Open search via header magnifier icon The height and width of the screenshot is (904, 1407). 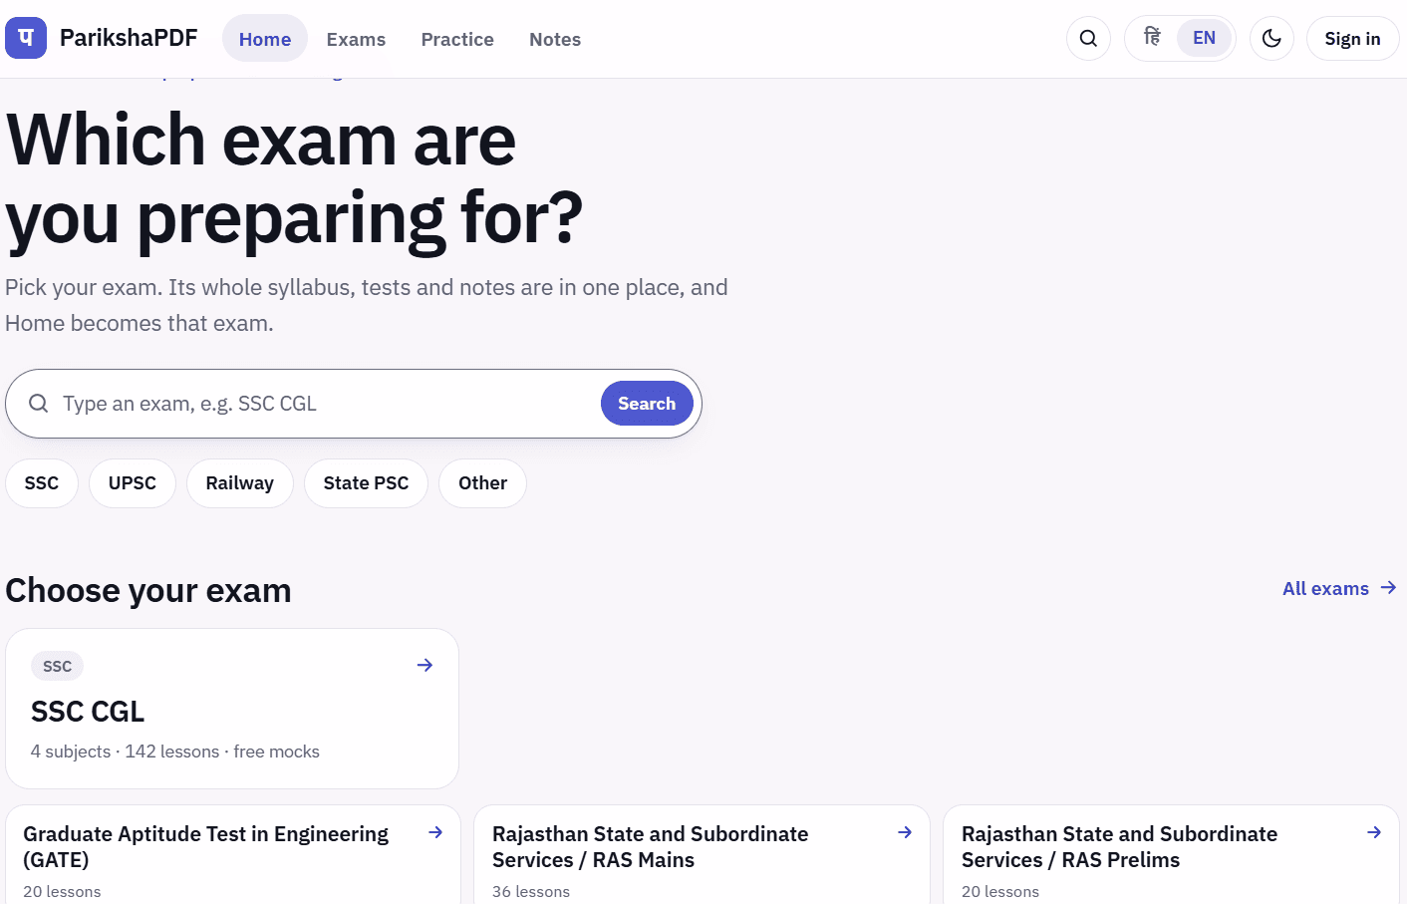pos(1088,39)
